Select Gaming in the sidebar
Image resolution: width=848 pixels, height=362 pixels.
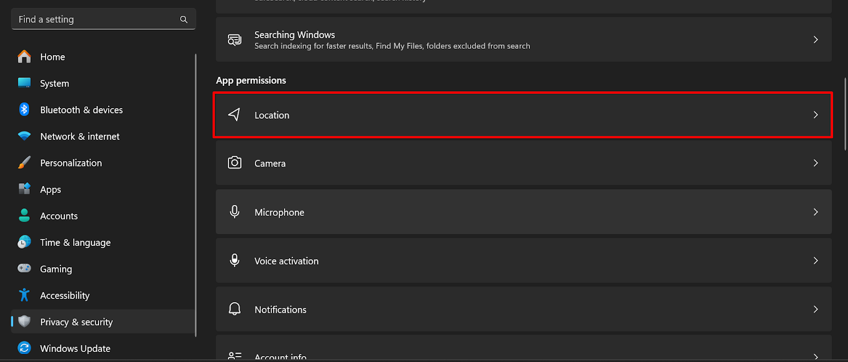tap(103, 269)
